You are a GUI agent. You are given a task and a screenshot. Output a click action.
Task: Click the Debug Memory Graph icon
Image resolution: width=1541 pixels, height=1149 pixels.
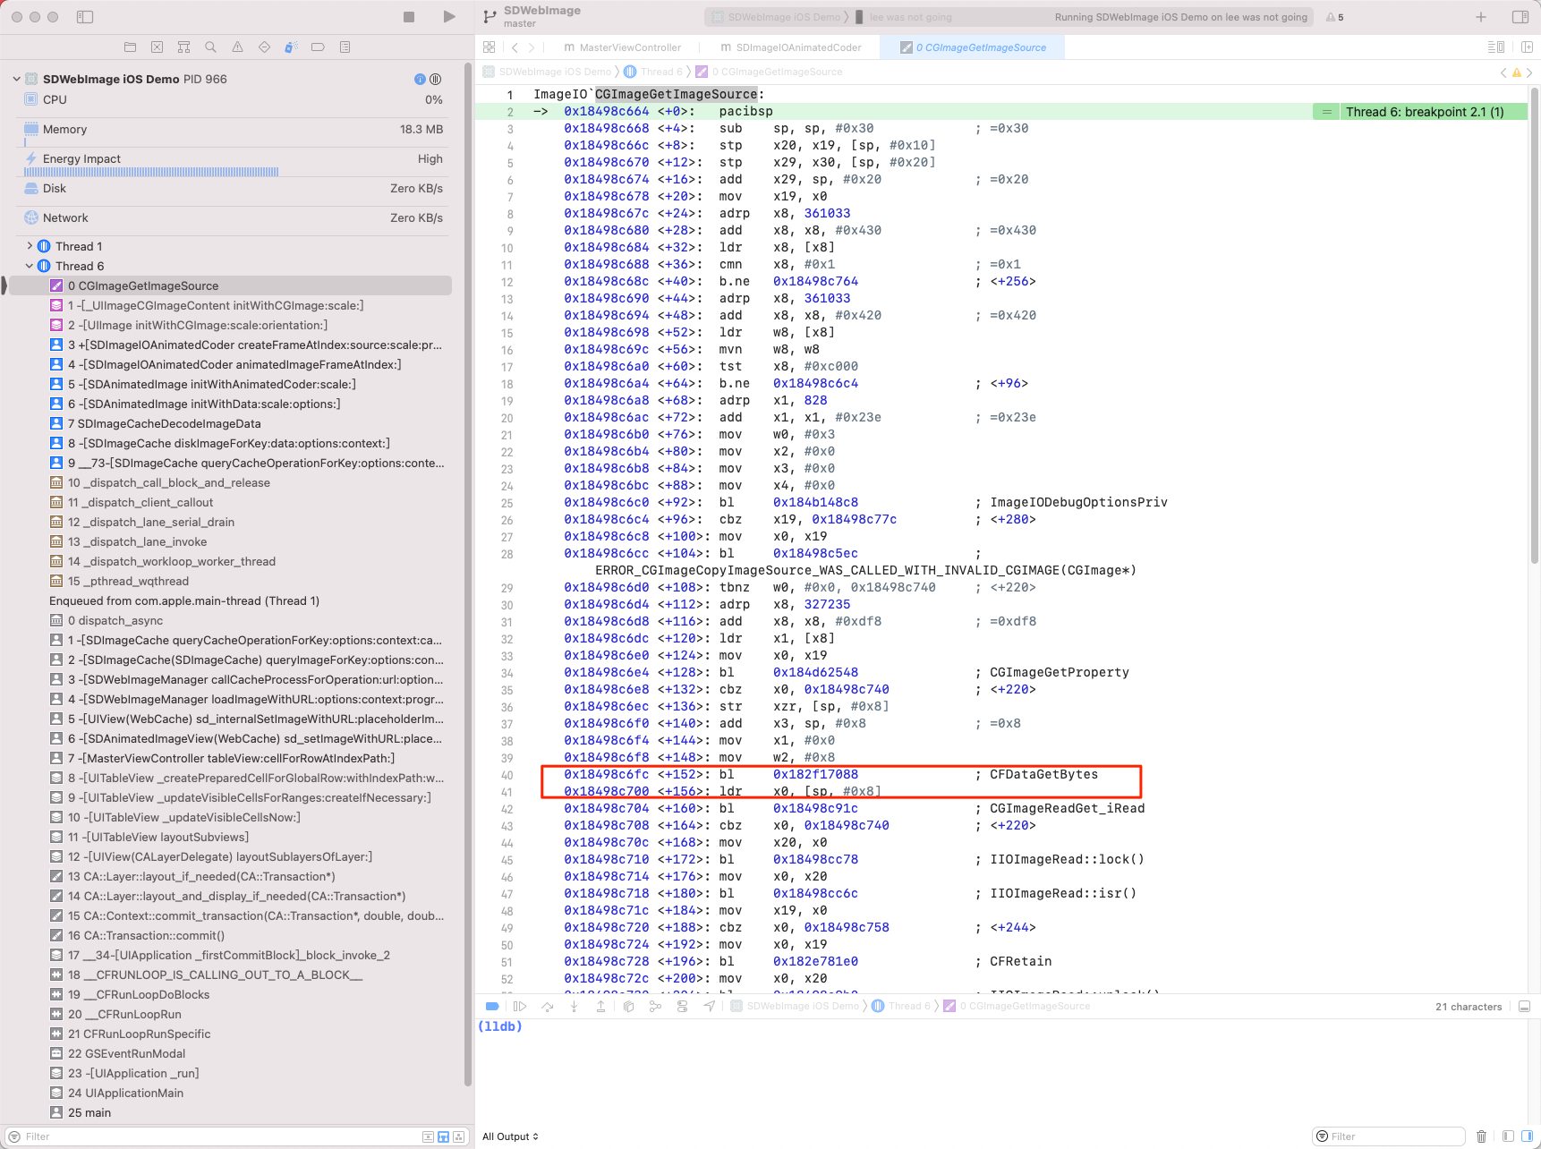coord(655,1006)
